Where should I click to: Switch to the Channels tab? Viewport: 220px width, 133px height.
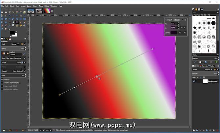pos(204,66)
